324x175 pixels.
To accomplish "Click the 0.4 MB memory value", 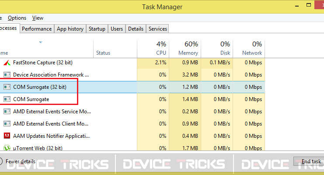I will click(x=190, y=136).
